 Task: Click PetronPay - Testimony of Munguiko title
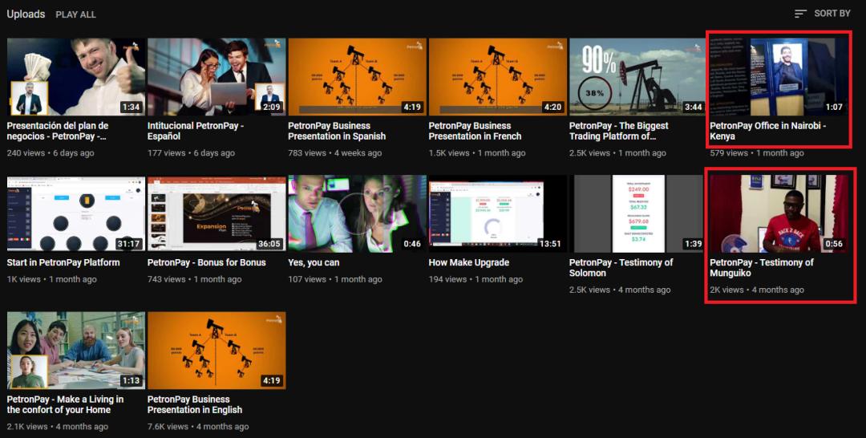tap(762, 268)
